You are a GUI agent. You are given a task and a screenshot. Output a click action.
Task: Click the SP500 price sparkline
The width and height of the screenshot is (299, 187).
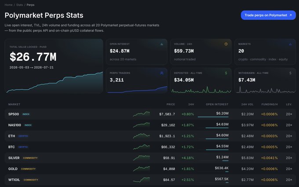(141, 114)
